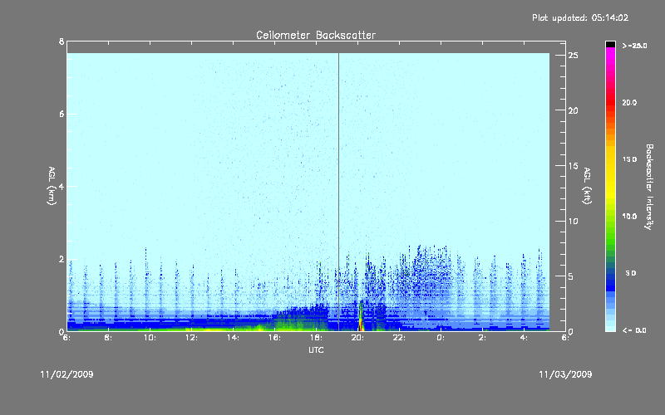Screen dimensions: 665x415
Task: Click the black top of the colorbar
Action: click(x=610, y=44)
